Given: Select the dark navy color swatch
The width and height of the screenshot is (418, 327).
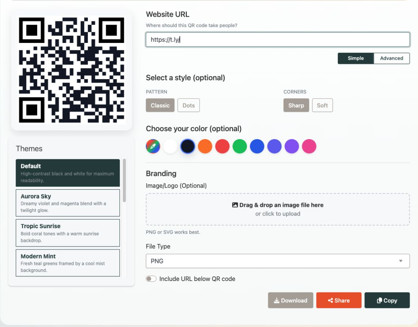Looking at the screenshot, I should (188, 146).
